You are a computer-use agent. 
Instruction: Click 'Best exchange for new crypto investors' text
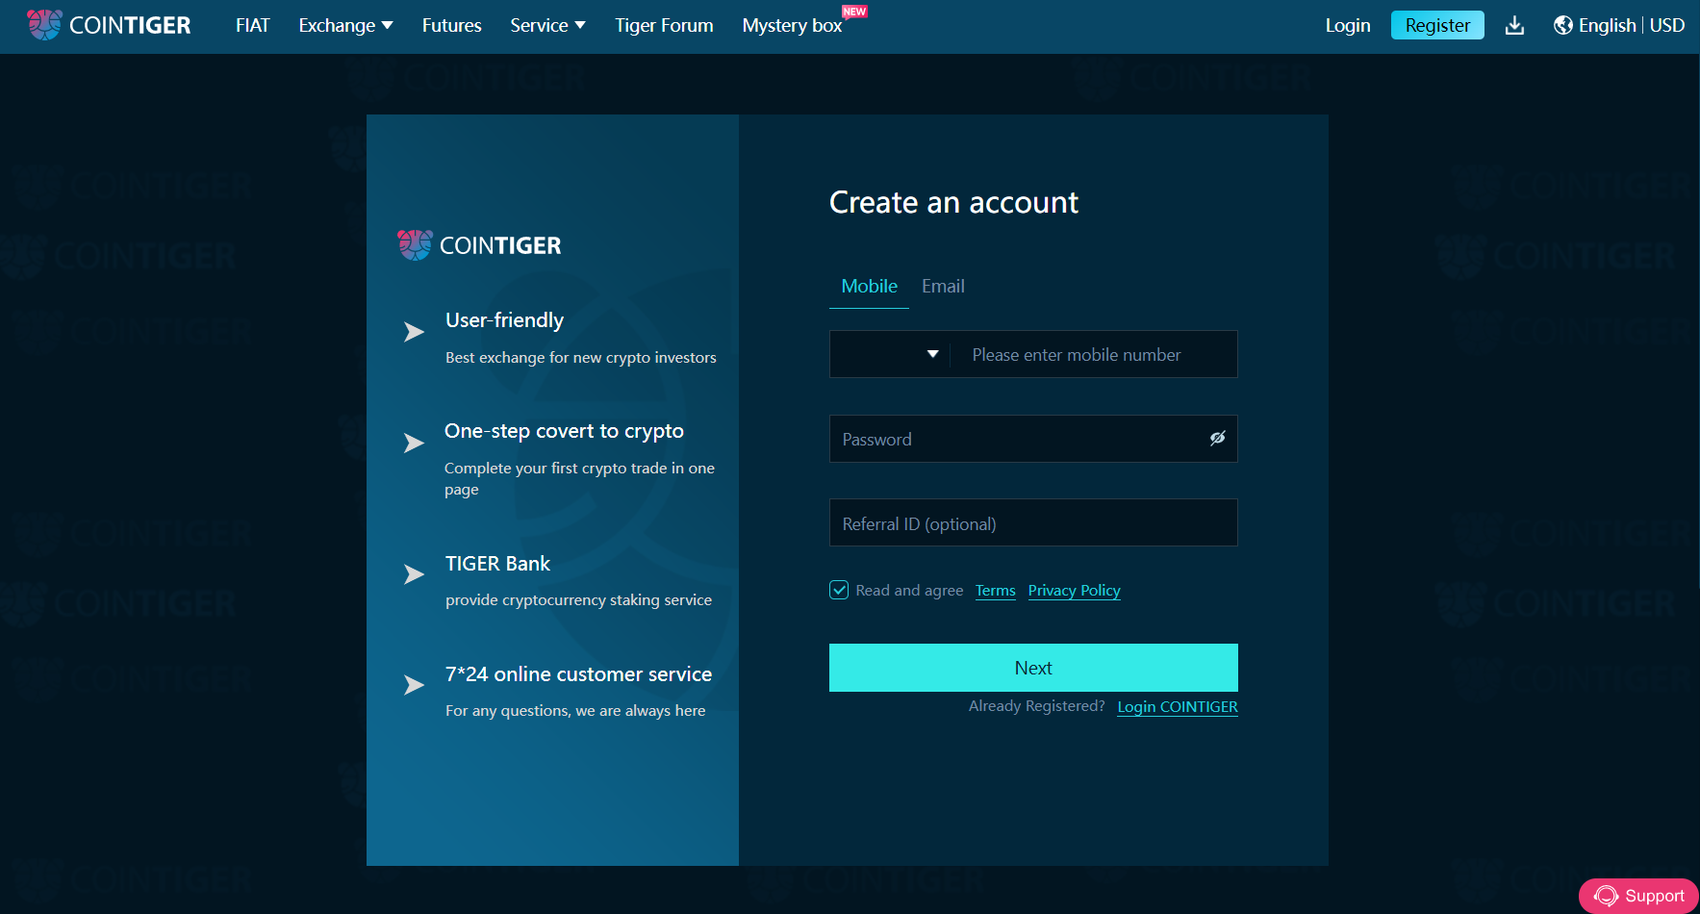(581, 357)
